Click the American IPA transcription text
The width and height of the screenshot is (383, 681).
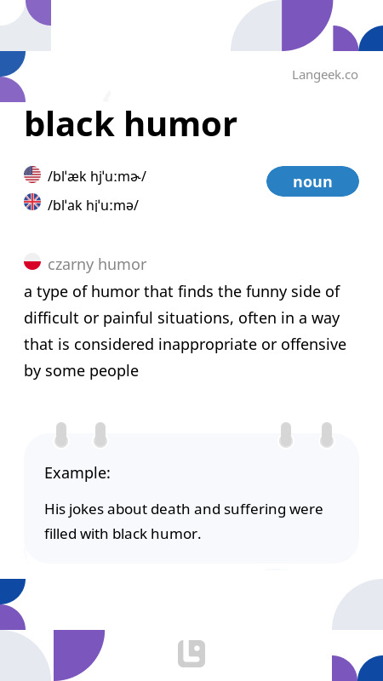97,177
